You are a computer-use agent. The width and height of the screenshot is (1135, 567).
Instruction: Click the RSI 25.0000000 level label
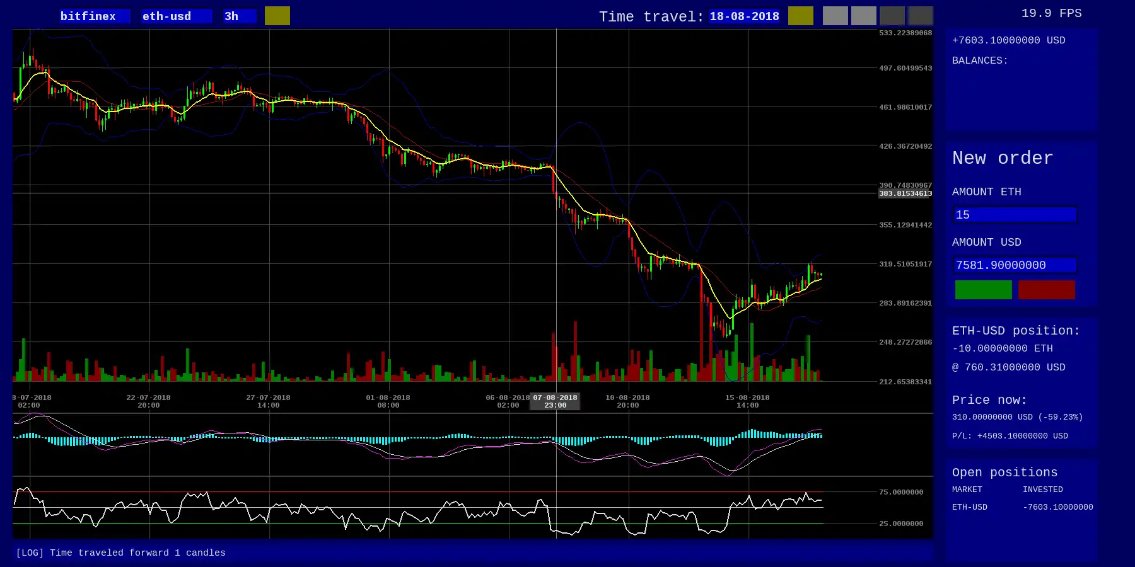click(x=901, y=524)
